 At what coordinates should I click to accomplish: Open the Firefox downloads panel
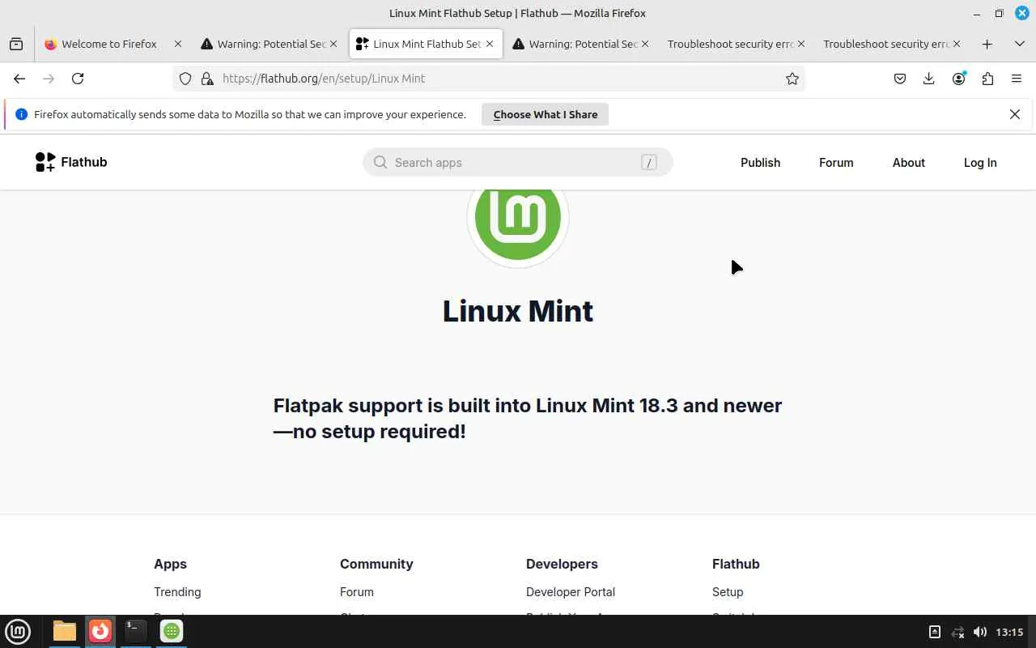928,79
